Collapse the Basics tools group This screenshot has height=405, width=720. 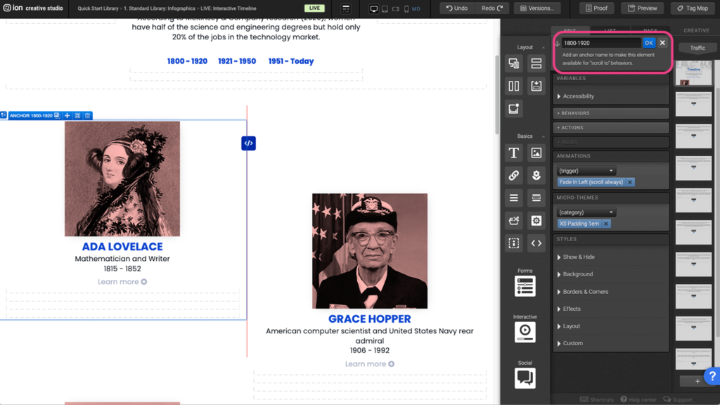coord(544,136)
